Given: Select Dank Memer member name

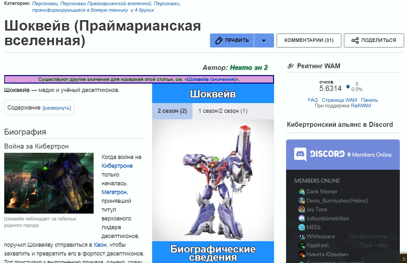Looking at the screenshot, I should (x=322, y=191).
